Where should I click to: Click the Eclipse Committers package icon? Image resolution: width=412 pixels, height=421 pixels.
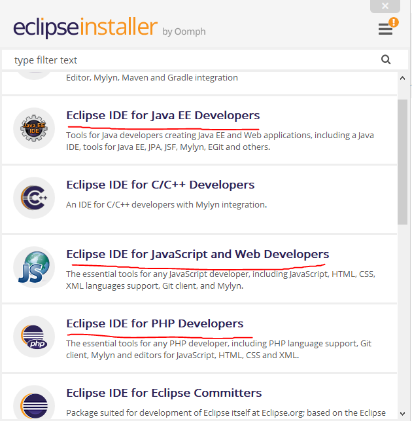coord(34,403)
